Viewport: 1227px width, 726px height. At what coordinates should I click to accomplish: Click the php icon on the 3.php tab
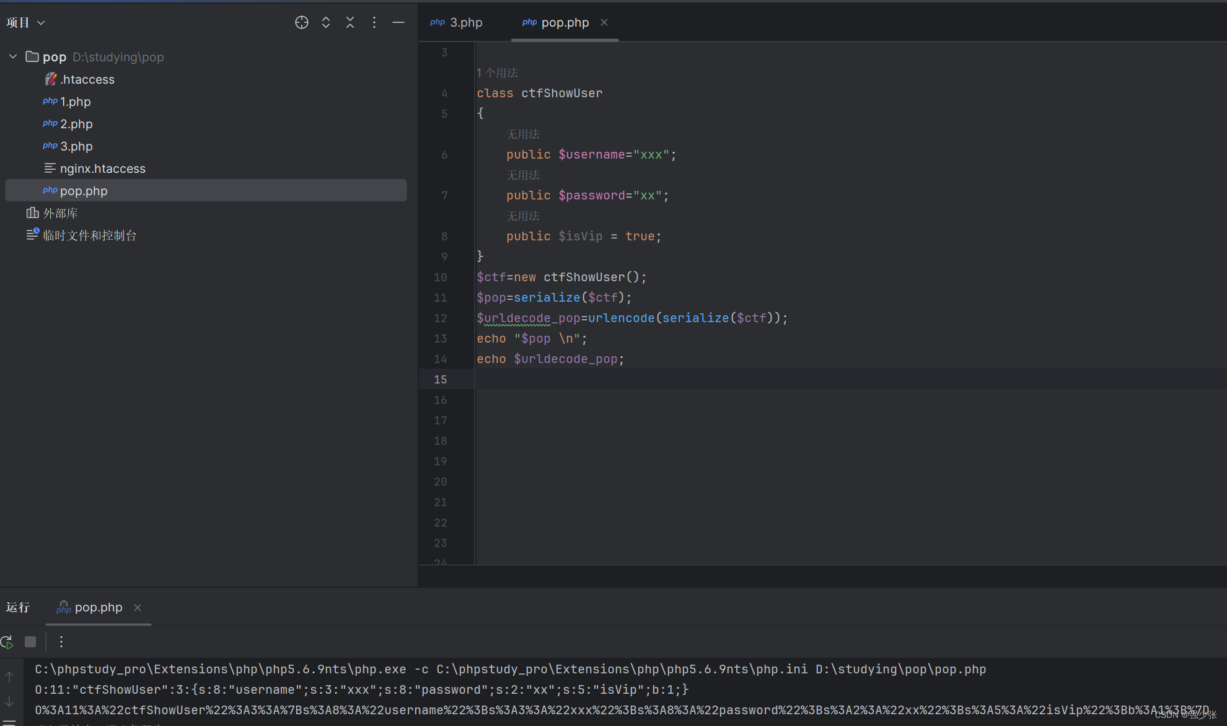(438, 22)
